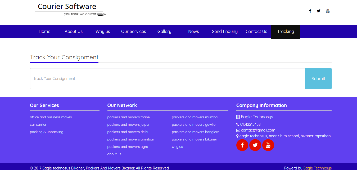The image size is (357, 170).
Task: Follow the packers and movers jaipur link
Action: tap(128, 125)
